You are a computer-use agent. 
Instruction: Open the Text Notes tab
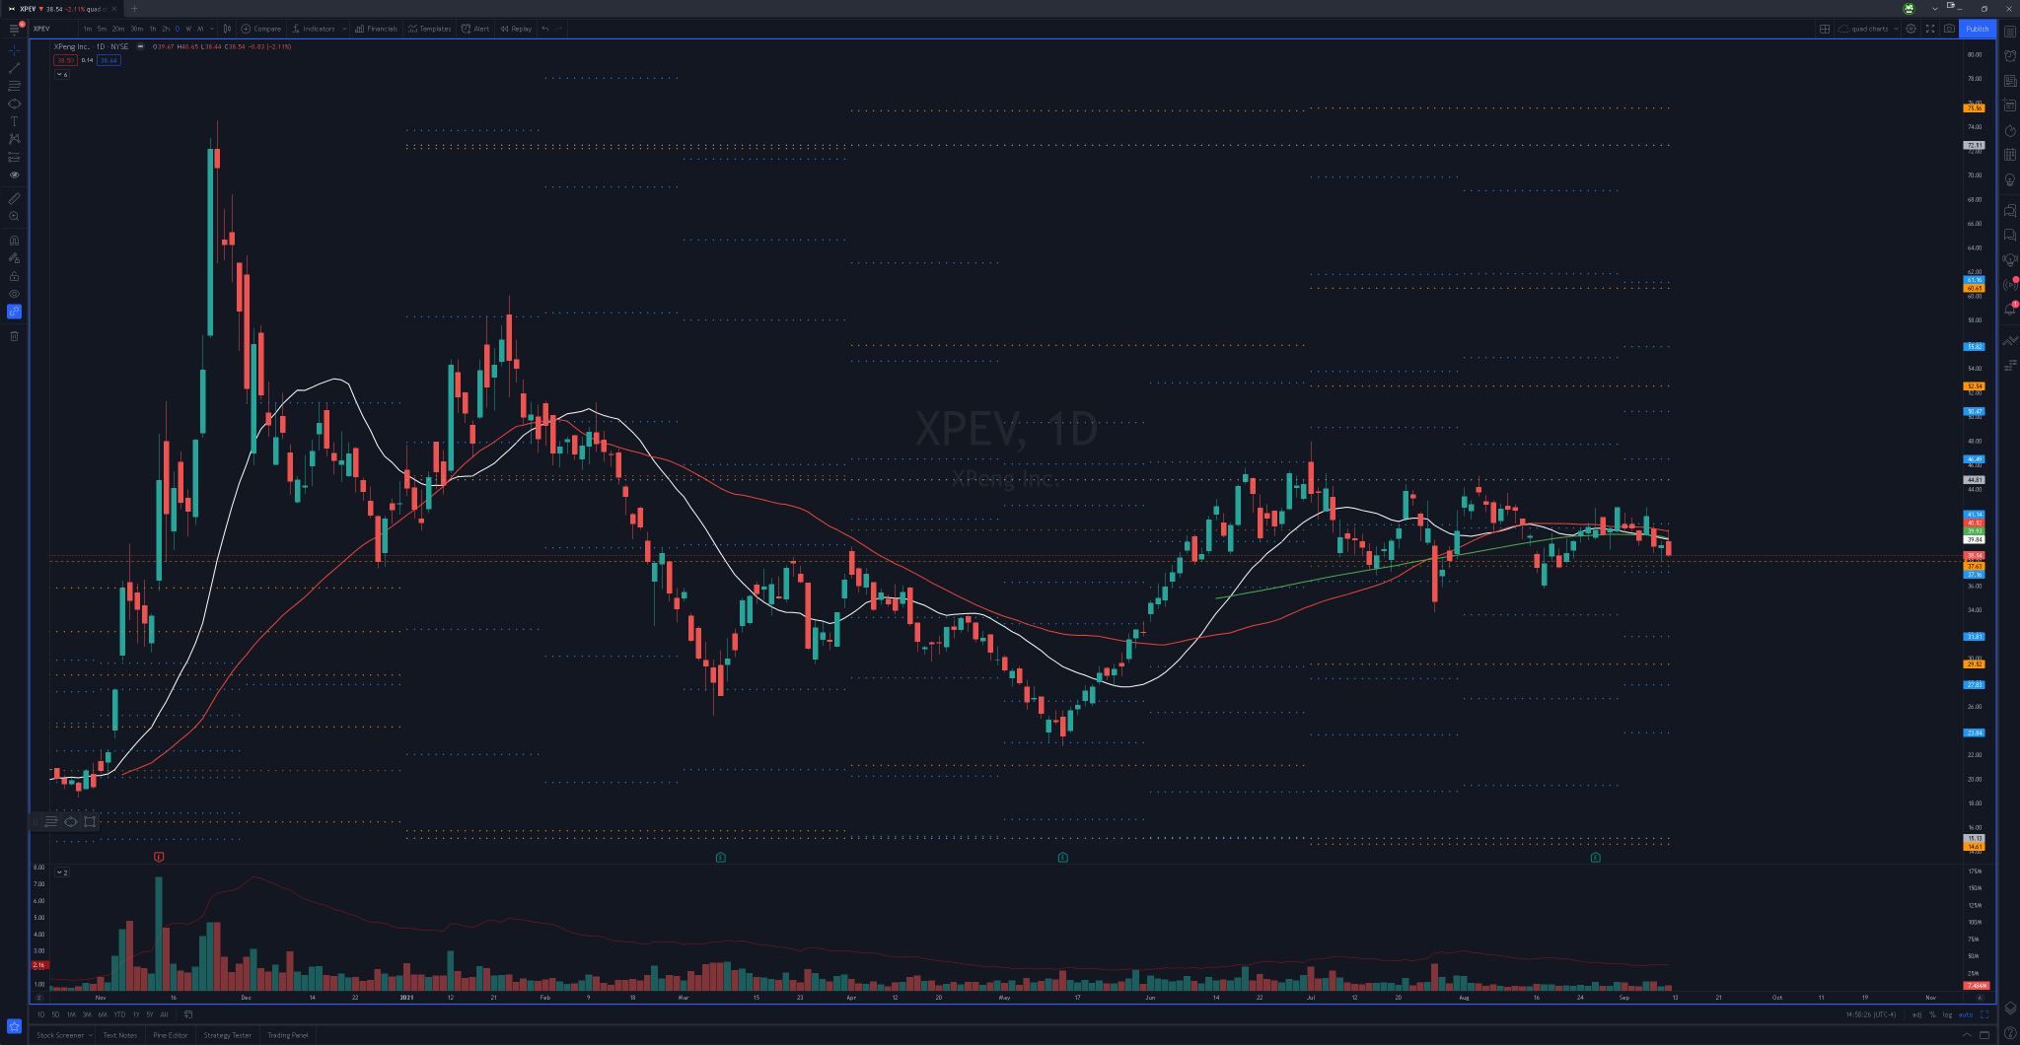click(120, 1035)
